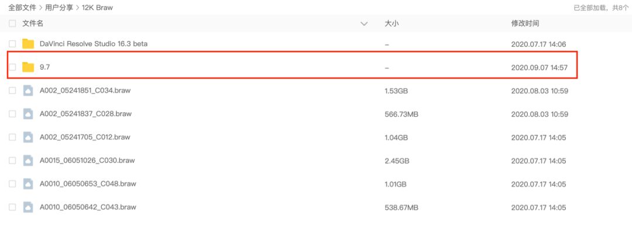Sort the list by 大小 column

(x=391, y=23)
